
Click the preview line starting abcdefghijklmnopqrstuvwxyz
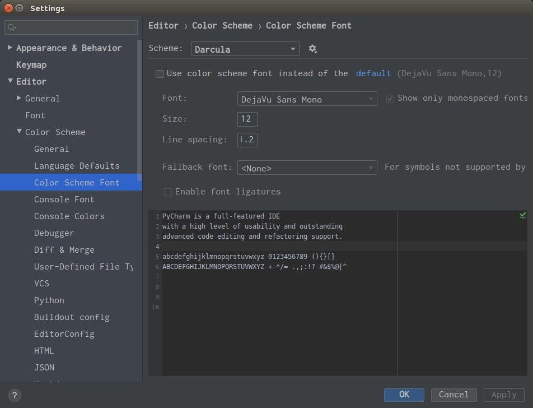pos(249,257)
